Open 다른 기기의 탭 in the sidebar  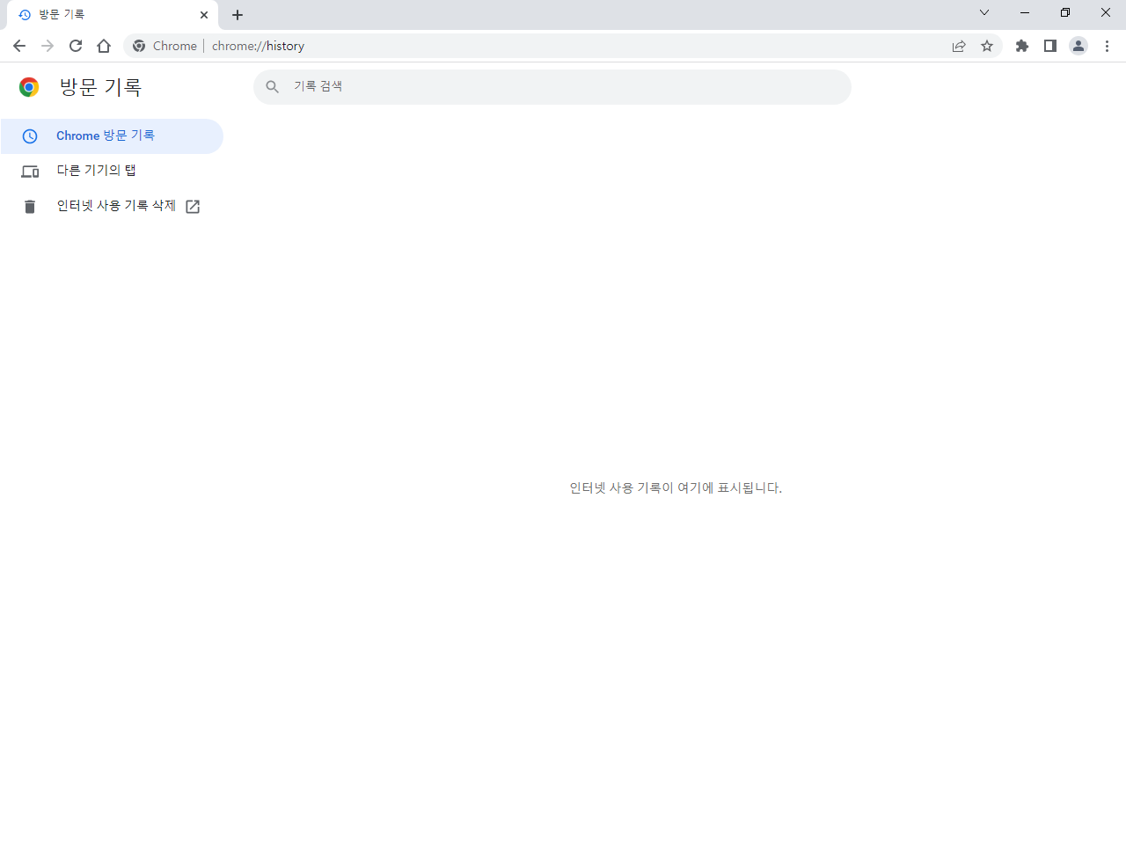(112, 171)
